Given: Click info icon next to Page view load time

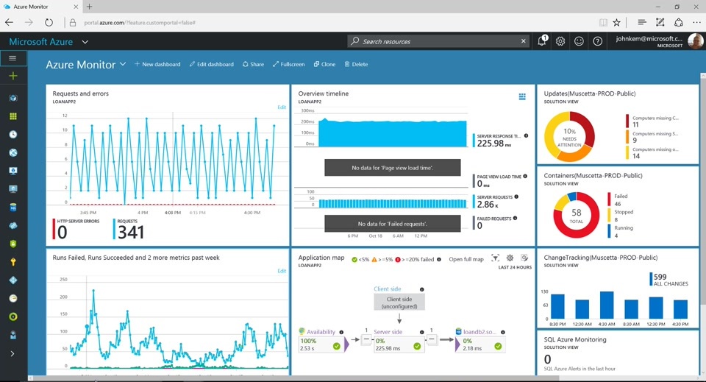Looking at the screenshot, I should (x=525, y=176).
